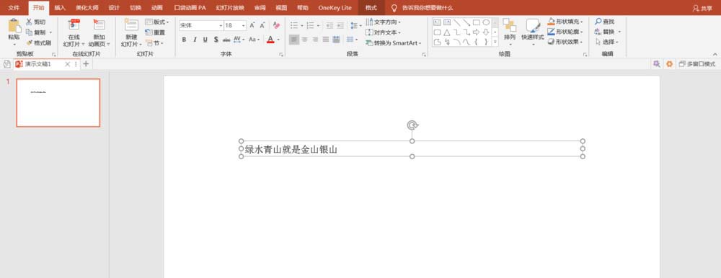Click the text 绿水青山就是金山银山
Image resolution: width=721 pixels, height=278 pixels.
[291, 149]
